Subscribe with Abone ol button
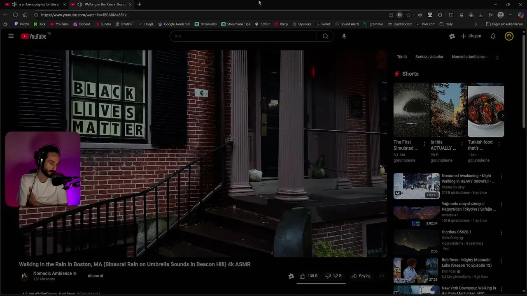The image size is (527, 296). (x=95, y=276)
